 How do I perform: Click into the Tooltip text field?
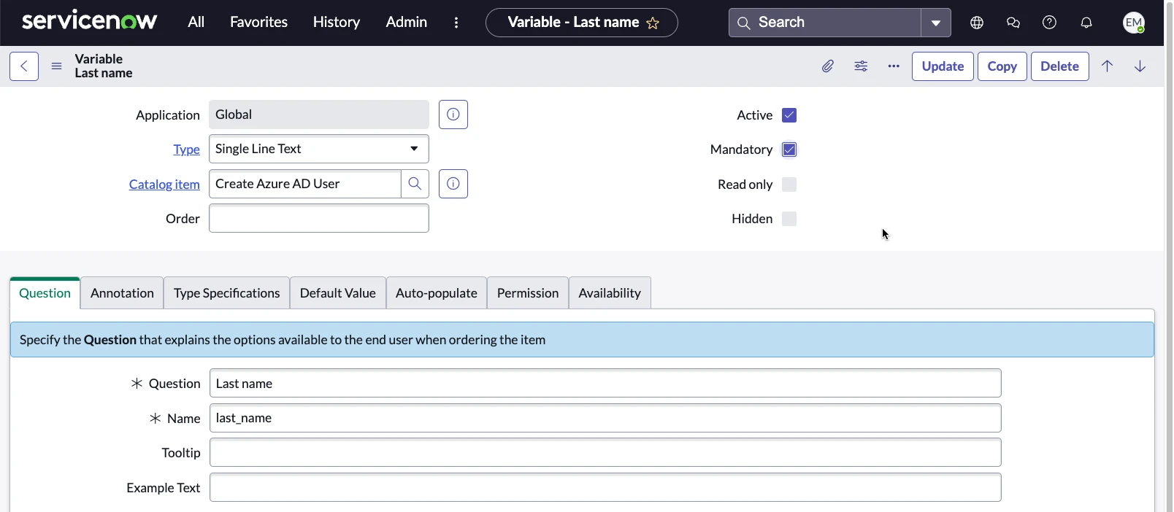[x=605, y=453]
